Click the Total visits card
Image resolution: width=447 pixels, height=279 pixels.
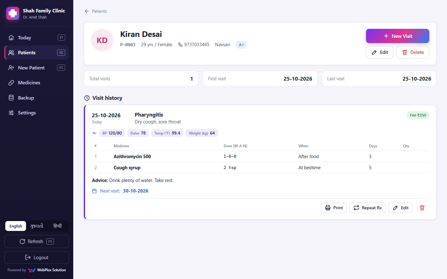click(141, 79)
